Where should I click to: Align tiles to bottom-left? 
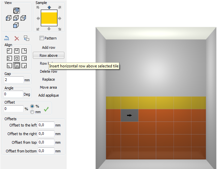[9, 66]
